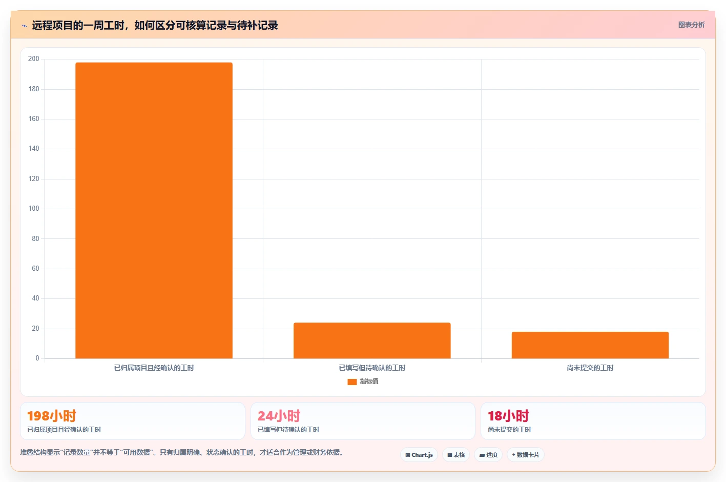This screenshot has height=482, width=726.
Task: Toggle the 指标值 legend color swatch
Action: pos(352,381)
